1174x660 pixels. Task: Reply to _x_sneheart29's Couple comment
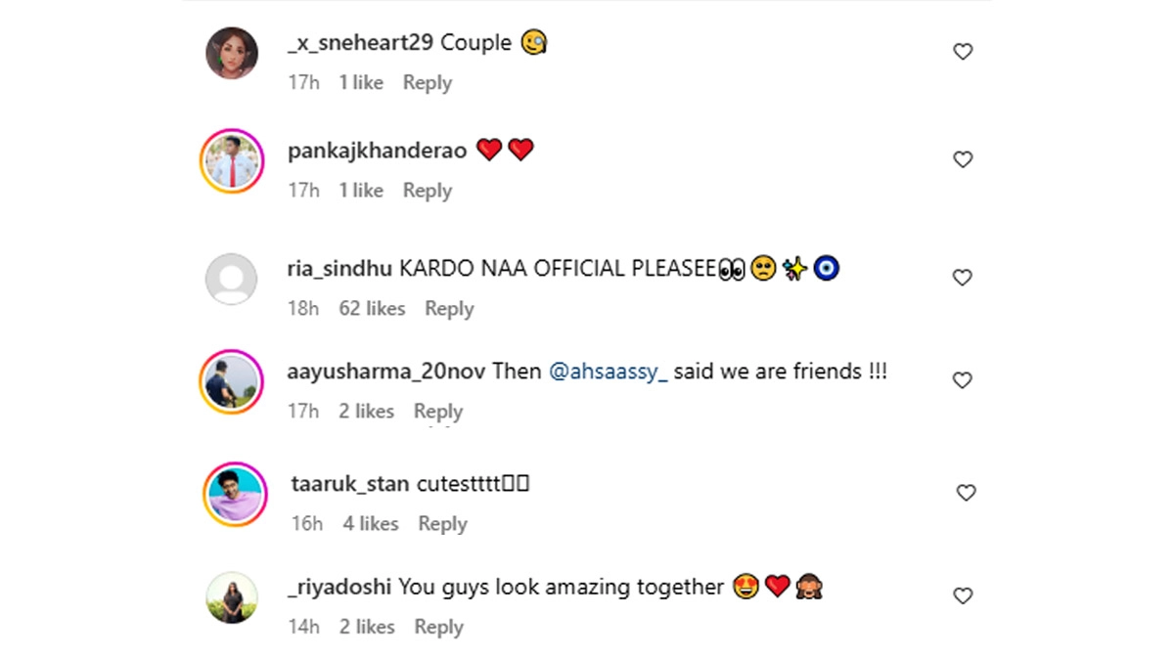click(428, 83)
